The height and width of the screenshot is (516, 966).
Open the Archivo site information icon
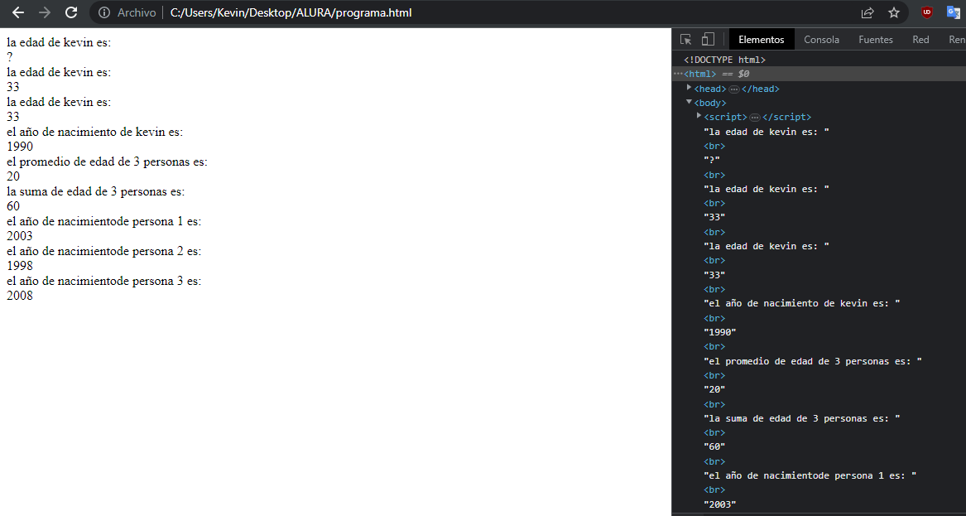(104, 13)
